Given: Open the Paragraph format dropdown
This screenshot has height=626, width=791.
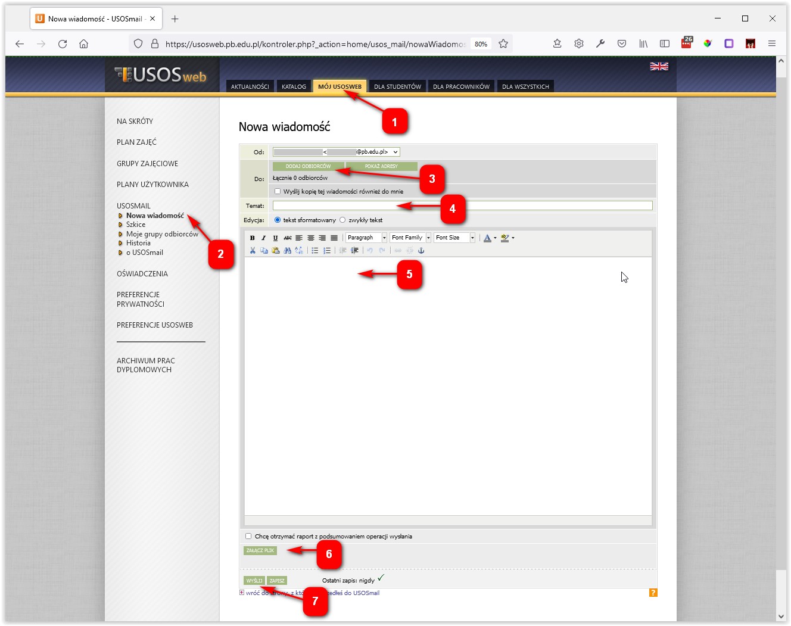Looking at the screenshot, I should [x=366, y=238].
